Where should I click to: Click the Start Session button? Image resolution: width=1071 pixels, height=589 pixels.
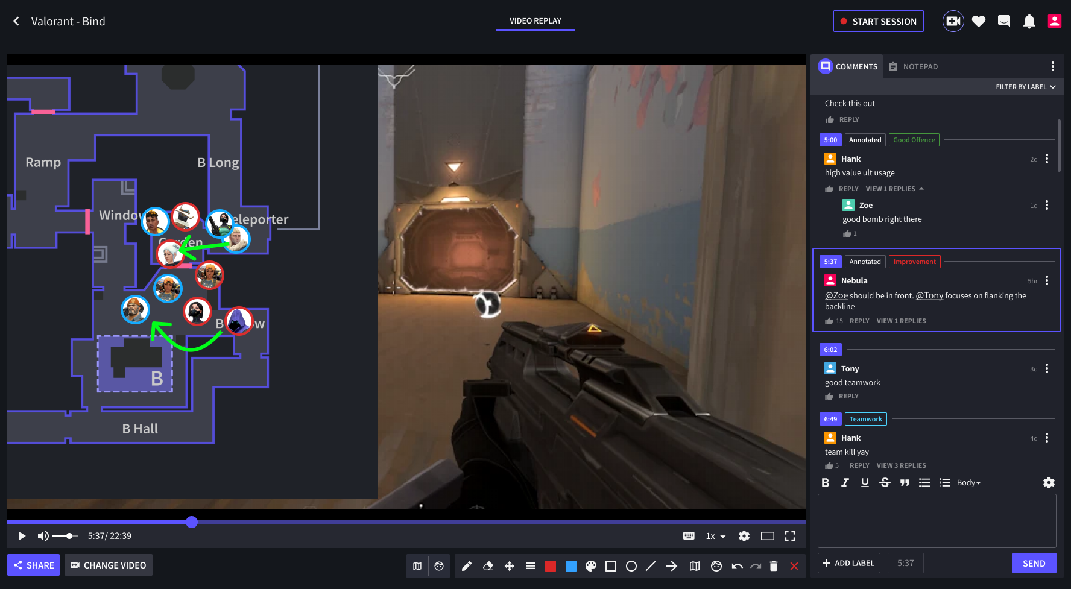pyautogui.click(x=878, y=20)
